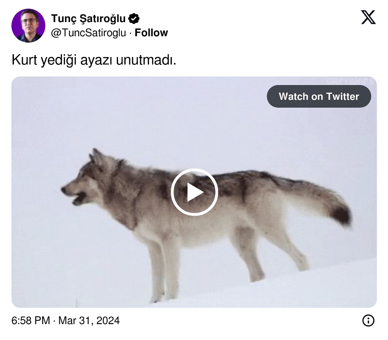Viewport: 388px width, 340px height.
Task: Play the wolf video
Action: click(194, 192)
